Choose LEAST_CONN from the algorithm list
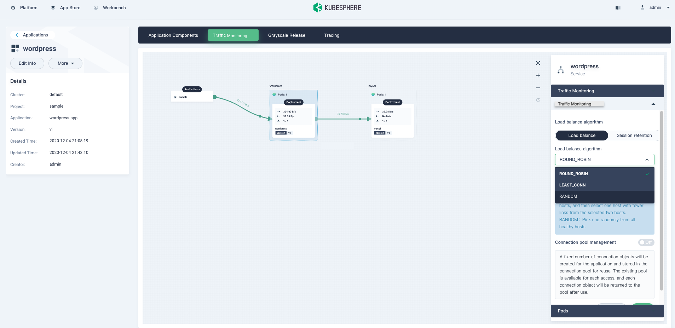This screenshot has height=328, width=675. (572, 185)
